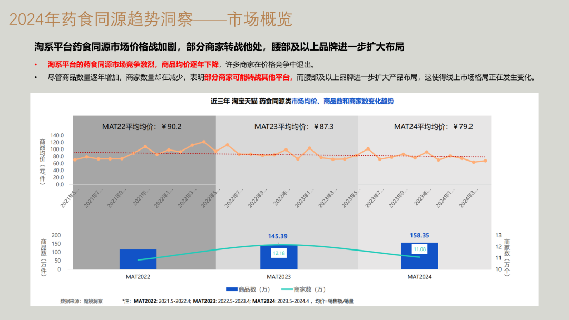
Task: Click the 145.39 data label
Action: (x=278, y=236)
